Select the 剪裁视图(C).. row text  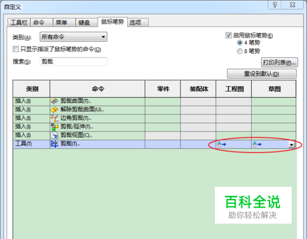[76, 135]
